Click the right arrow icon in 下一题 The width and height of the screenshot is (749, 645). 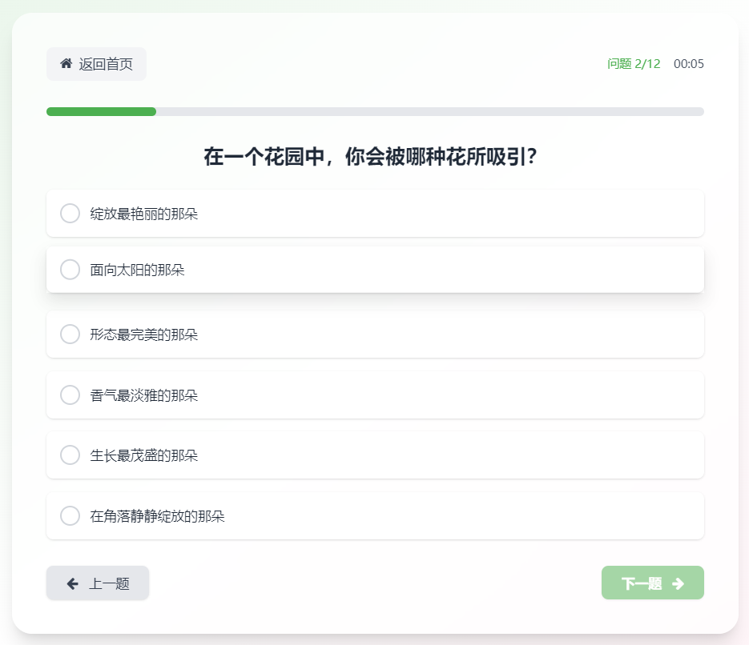pyautogui.click(x=678, y=583)
